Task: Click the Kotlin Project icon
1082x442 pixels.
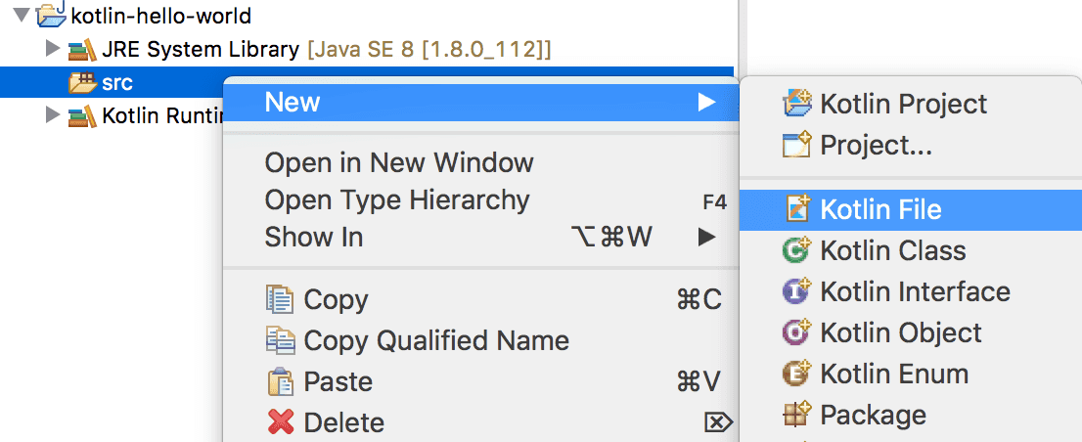Action: [797, 104]
